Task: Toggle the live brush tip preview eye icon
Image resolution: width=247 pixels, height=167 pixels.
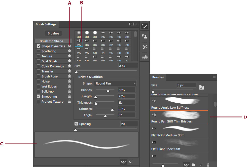Action: (x=123, y=162)
